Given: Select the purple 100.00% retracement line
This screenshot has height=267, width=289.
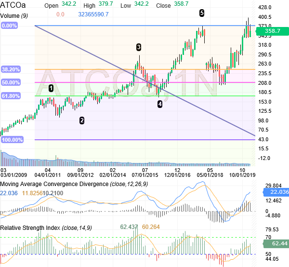Looking at the screenshot, I should [145, 140].
